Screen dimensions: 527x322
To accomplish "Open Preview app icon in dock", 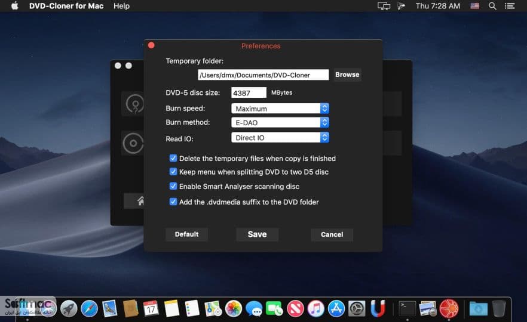I will point(428,308).
